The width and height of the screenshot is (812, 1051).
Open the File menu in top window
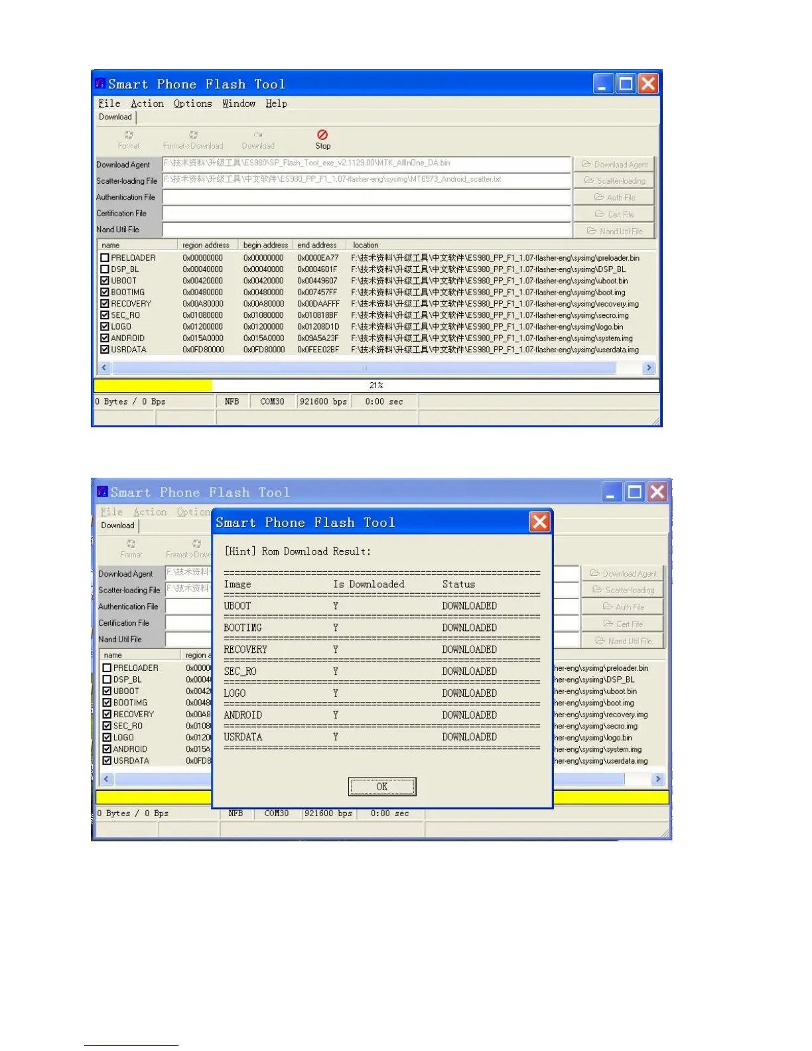point(109,104)
